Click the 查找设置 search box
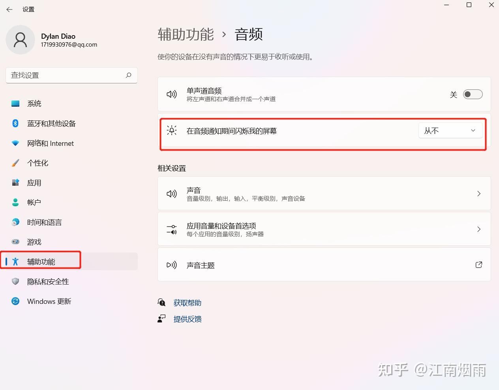 (x=71, y=75)
